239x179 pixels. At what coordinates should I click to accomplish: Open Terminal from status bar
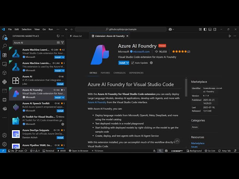48,151
